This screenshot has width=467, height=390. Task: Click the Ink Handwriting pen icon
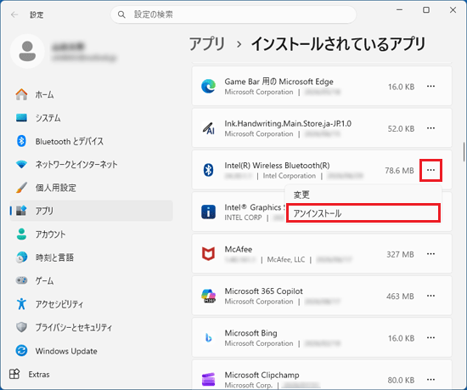click(209, 128)
